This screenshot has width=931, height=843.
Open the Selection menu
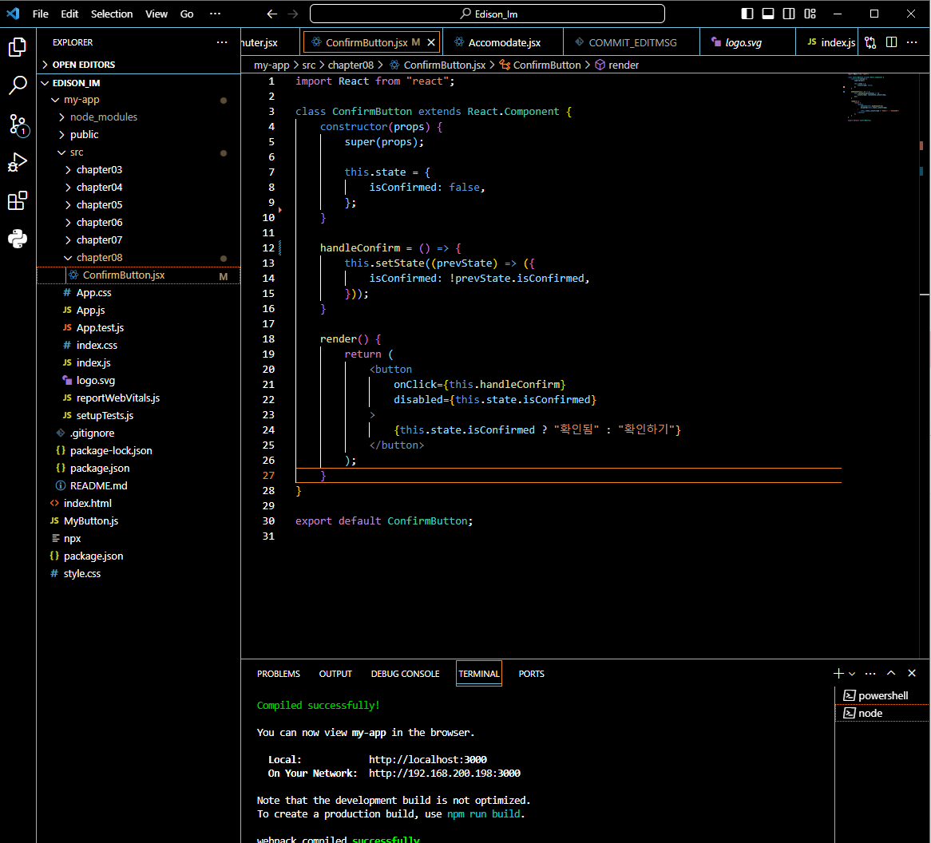pos(112,14)
